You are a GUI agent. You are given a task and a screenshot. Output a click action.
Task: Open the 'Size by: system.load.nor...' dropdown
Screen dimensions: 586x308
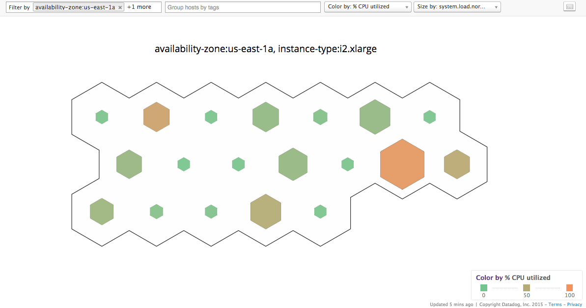tap(457, 7)
